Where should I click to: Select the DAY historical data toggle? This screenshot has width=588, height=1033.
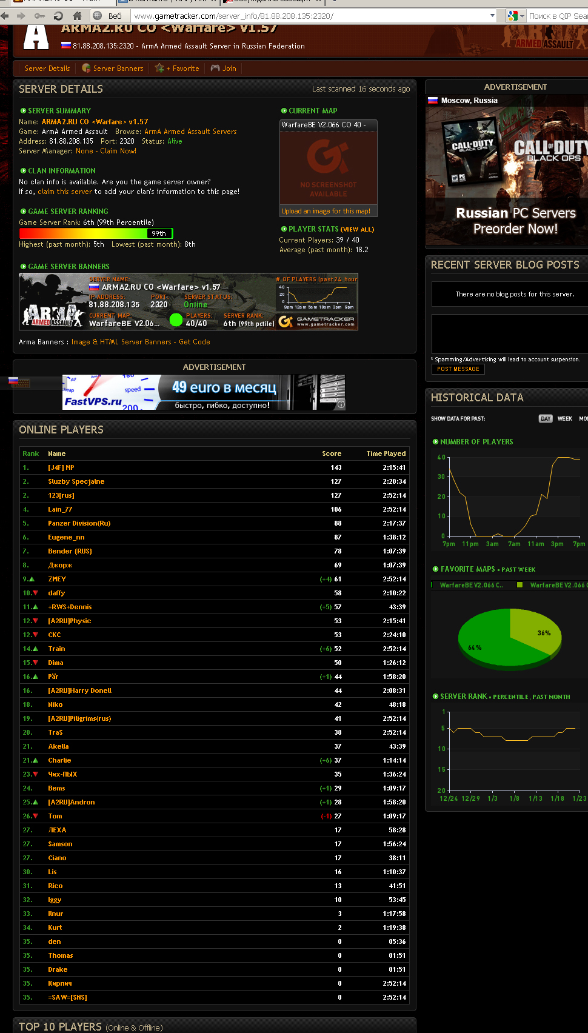pyautogui.click(x=546, y=419)
